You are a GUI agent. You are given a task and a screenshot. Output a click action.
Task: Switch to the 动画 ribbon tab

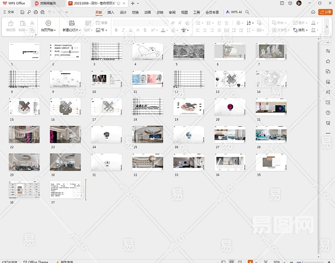coord(148,12)
